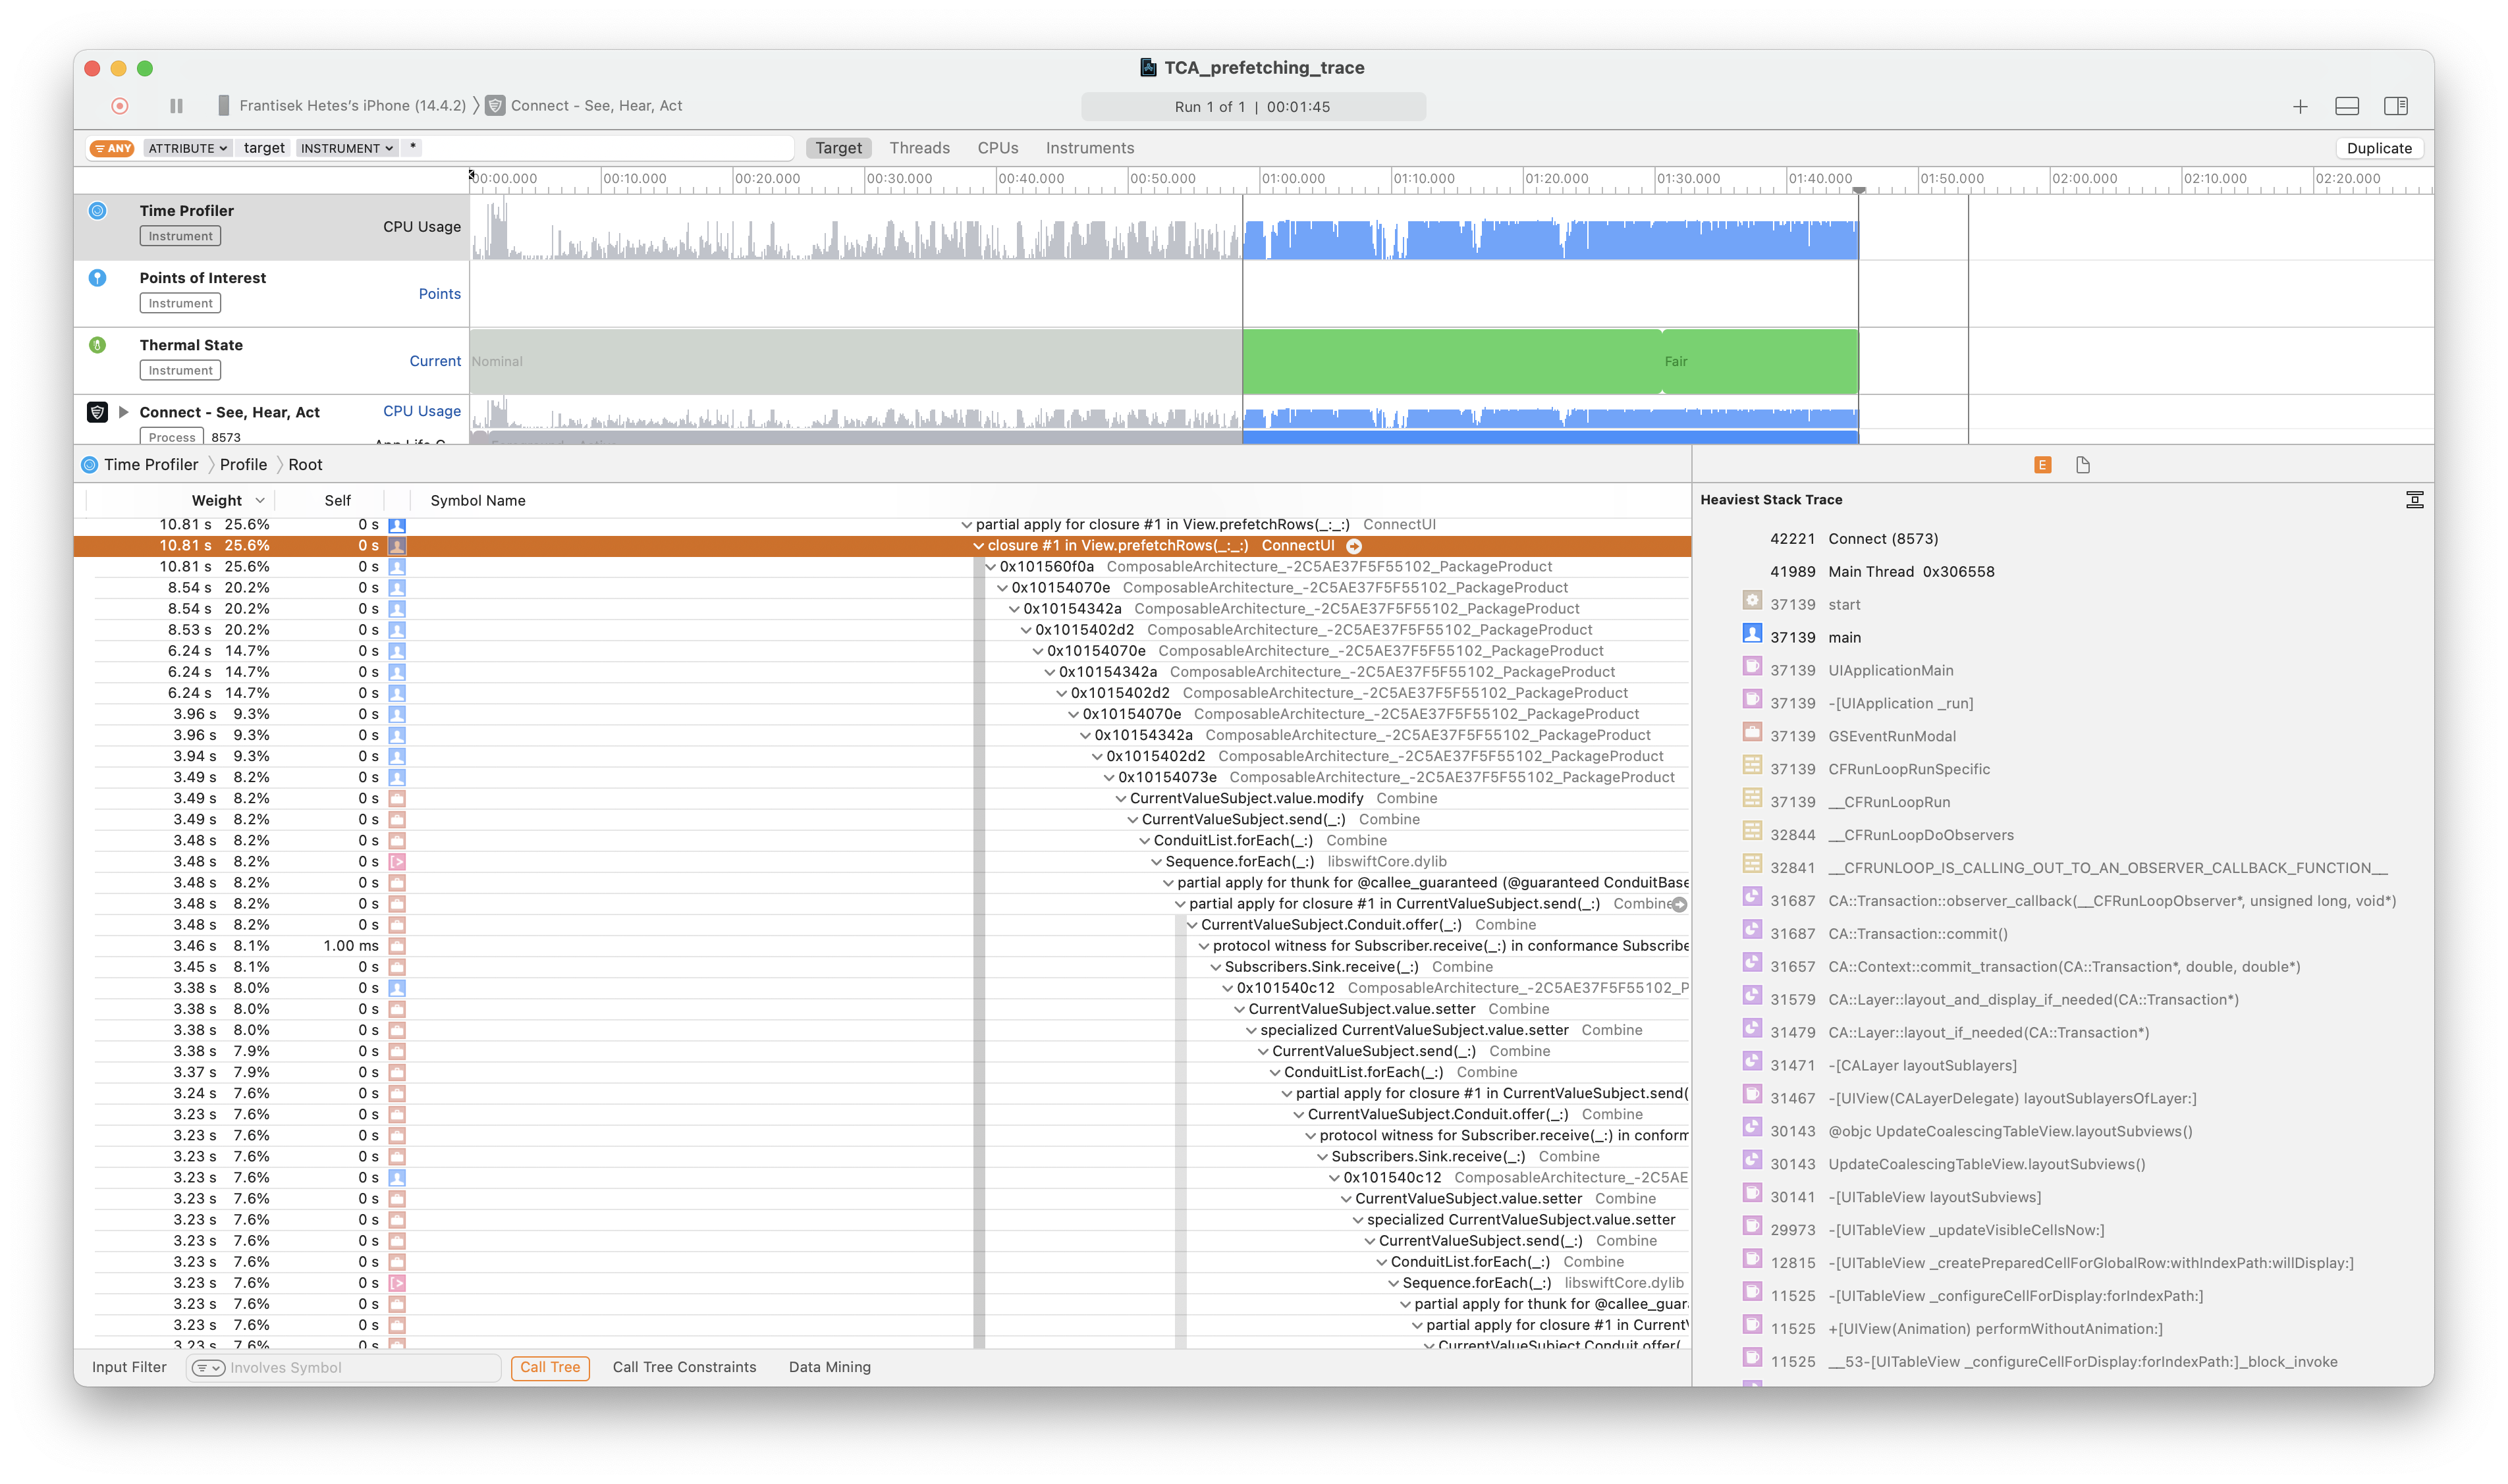The height and width of the screenshot is (1484, 2508).
Task: Click the Call Tree button
Action: tap(549, 1367)
